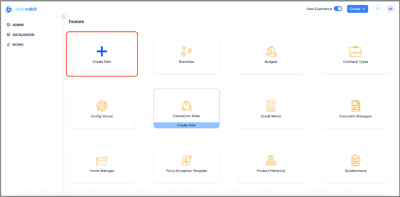400x197 pixels.
Task: Open the Credit Memo document icon
Action: tap(271, 106)
